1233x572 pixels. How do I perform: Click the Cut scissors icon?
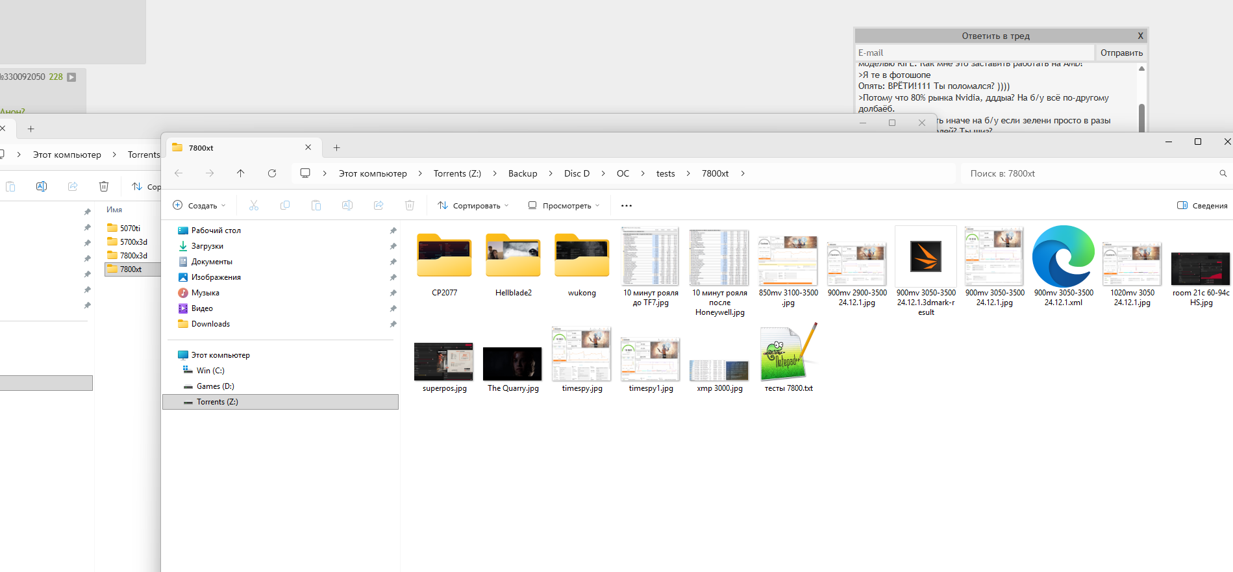(254, 206)
